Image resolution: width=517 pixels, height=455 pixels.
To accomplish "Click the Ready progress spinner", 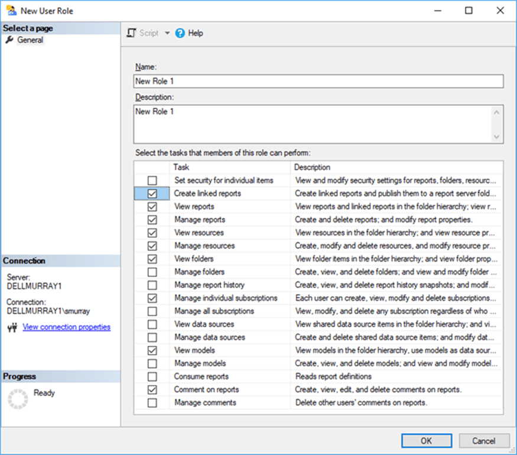I will pyautogui.click(x=18, y=399).
